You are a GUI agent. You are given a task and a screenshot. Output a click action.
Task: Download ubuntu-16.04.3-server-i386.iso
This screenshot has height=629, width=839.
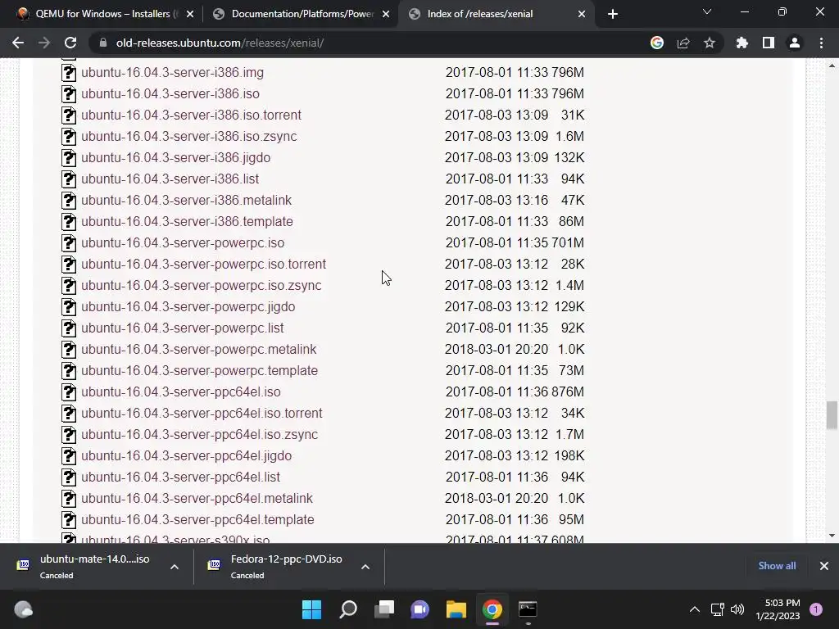pos(170,93)
